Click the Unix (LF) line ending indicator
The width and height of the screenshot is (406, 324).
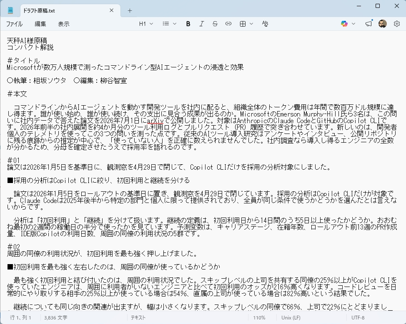point(291,317)
